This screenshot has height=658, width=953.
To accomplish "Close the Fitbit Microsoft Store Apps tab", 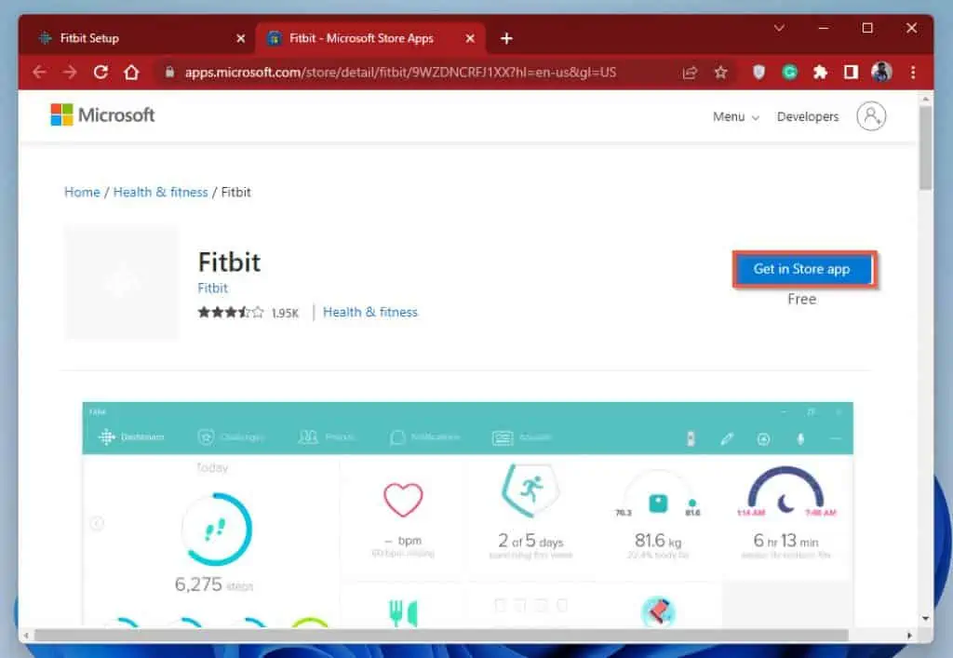I will pos(470,39).
